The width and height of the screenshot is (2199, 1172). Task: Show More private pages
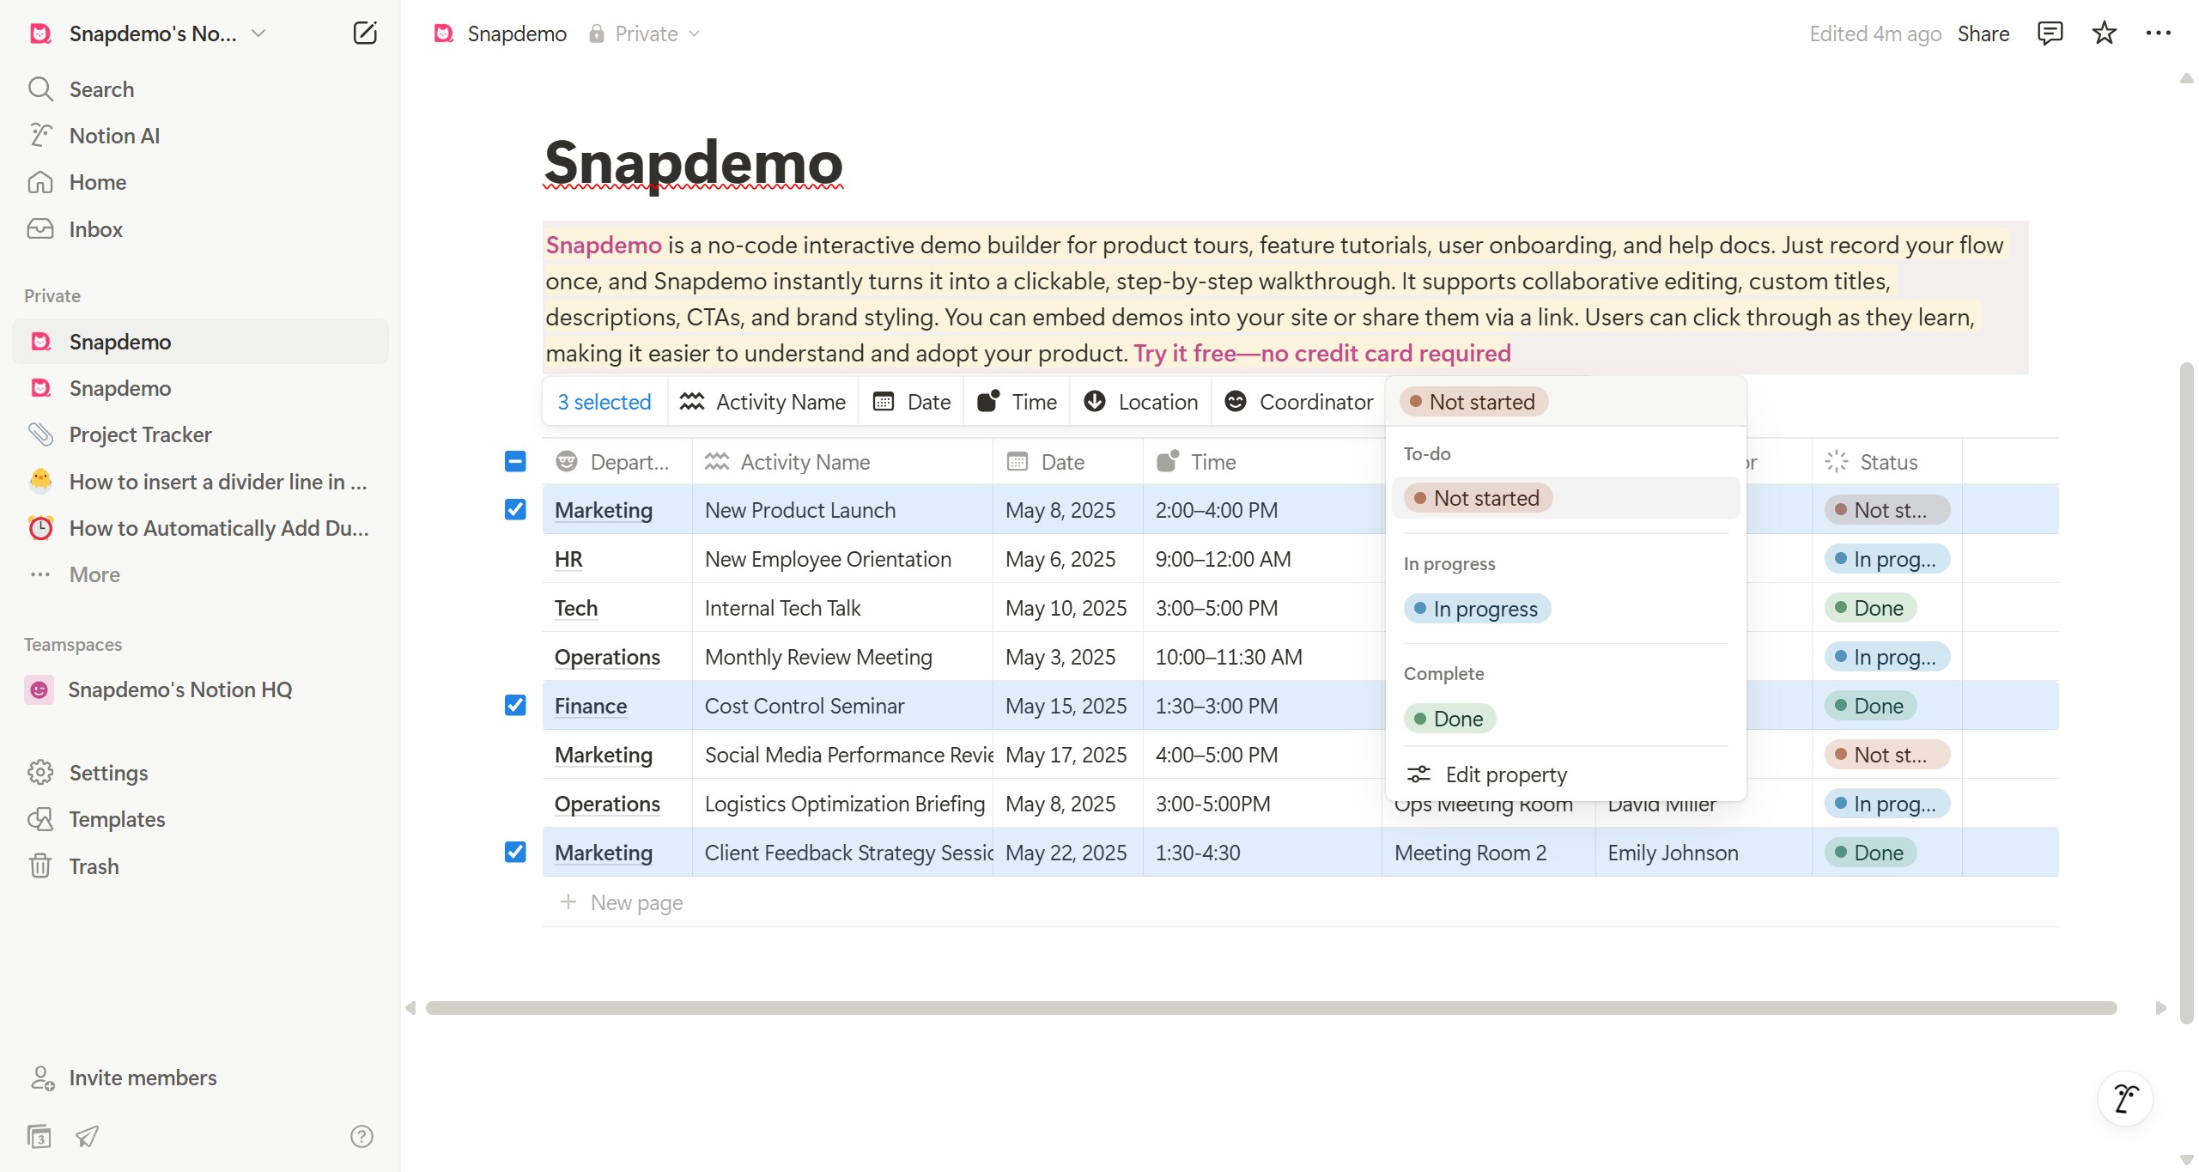pyautogui.click(x=200, y=574)
